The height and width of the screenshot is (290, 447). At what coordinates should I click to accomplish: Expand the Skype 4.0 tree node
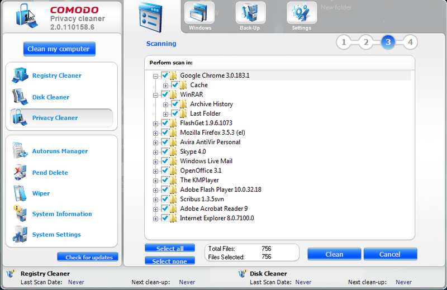click(x=155, y=153)
